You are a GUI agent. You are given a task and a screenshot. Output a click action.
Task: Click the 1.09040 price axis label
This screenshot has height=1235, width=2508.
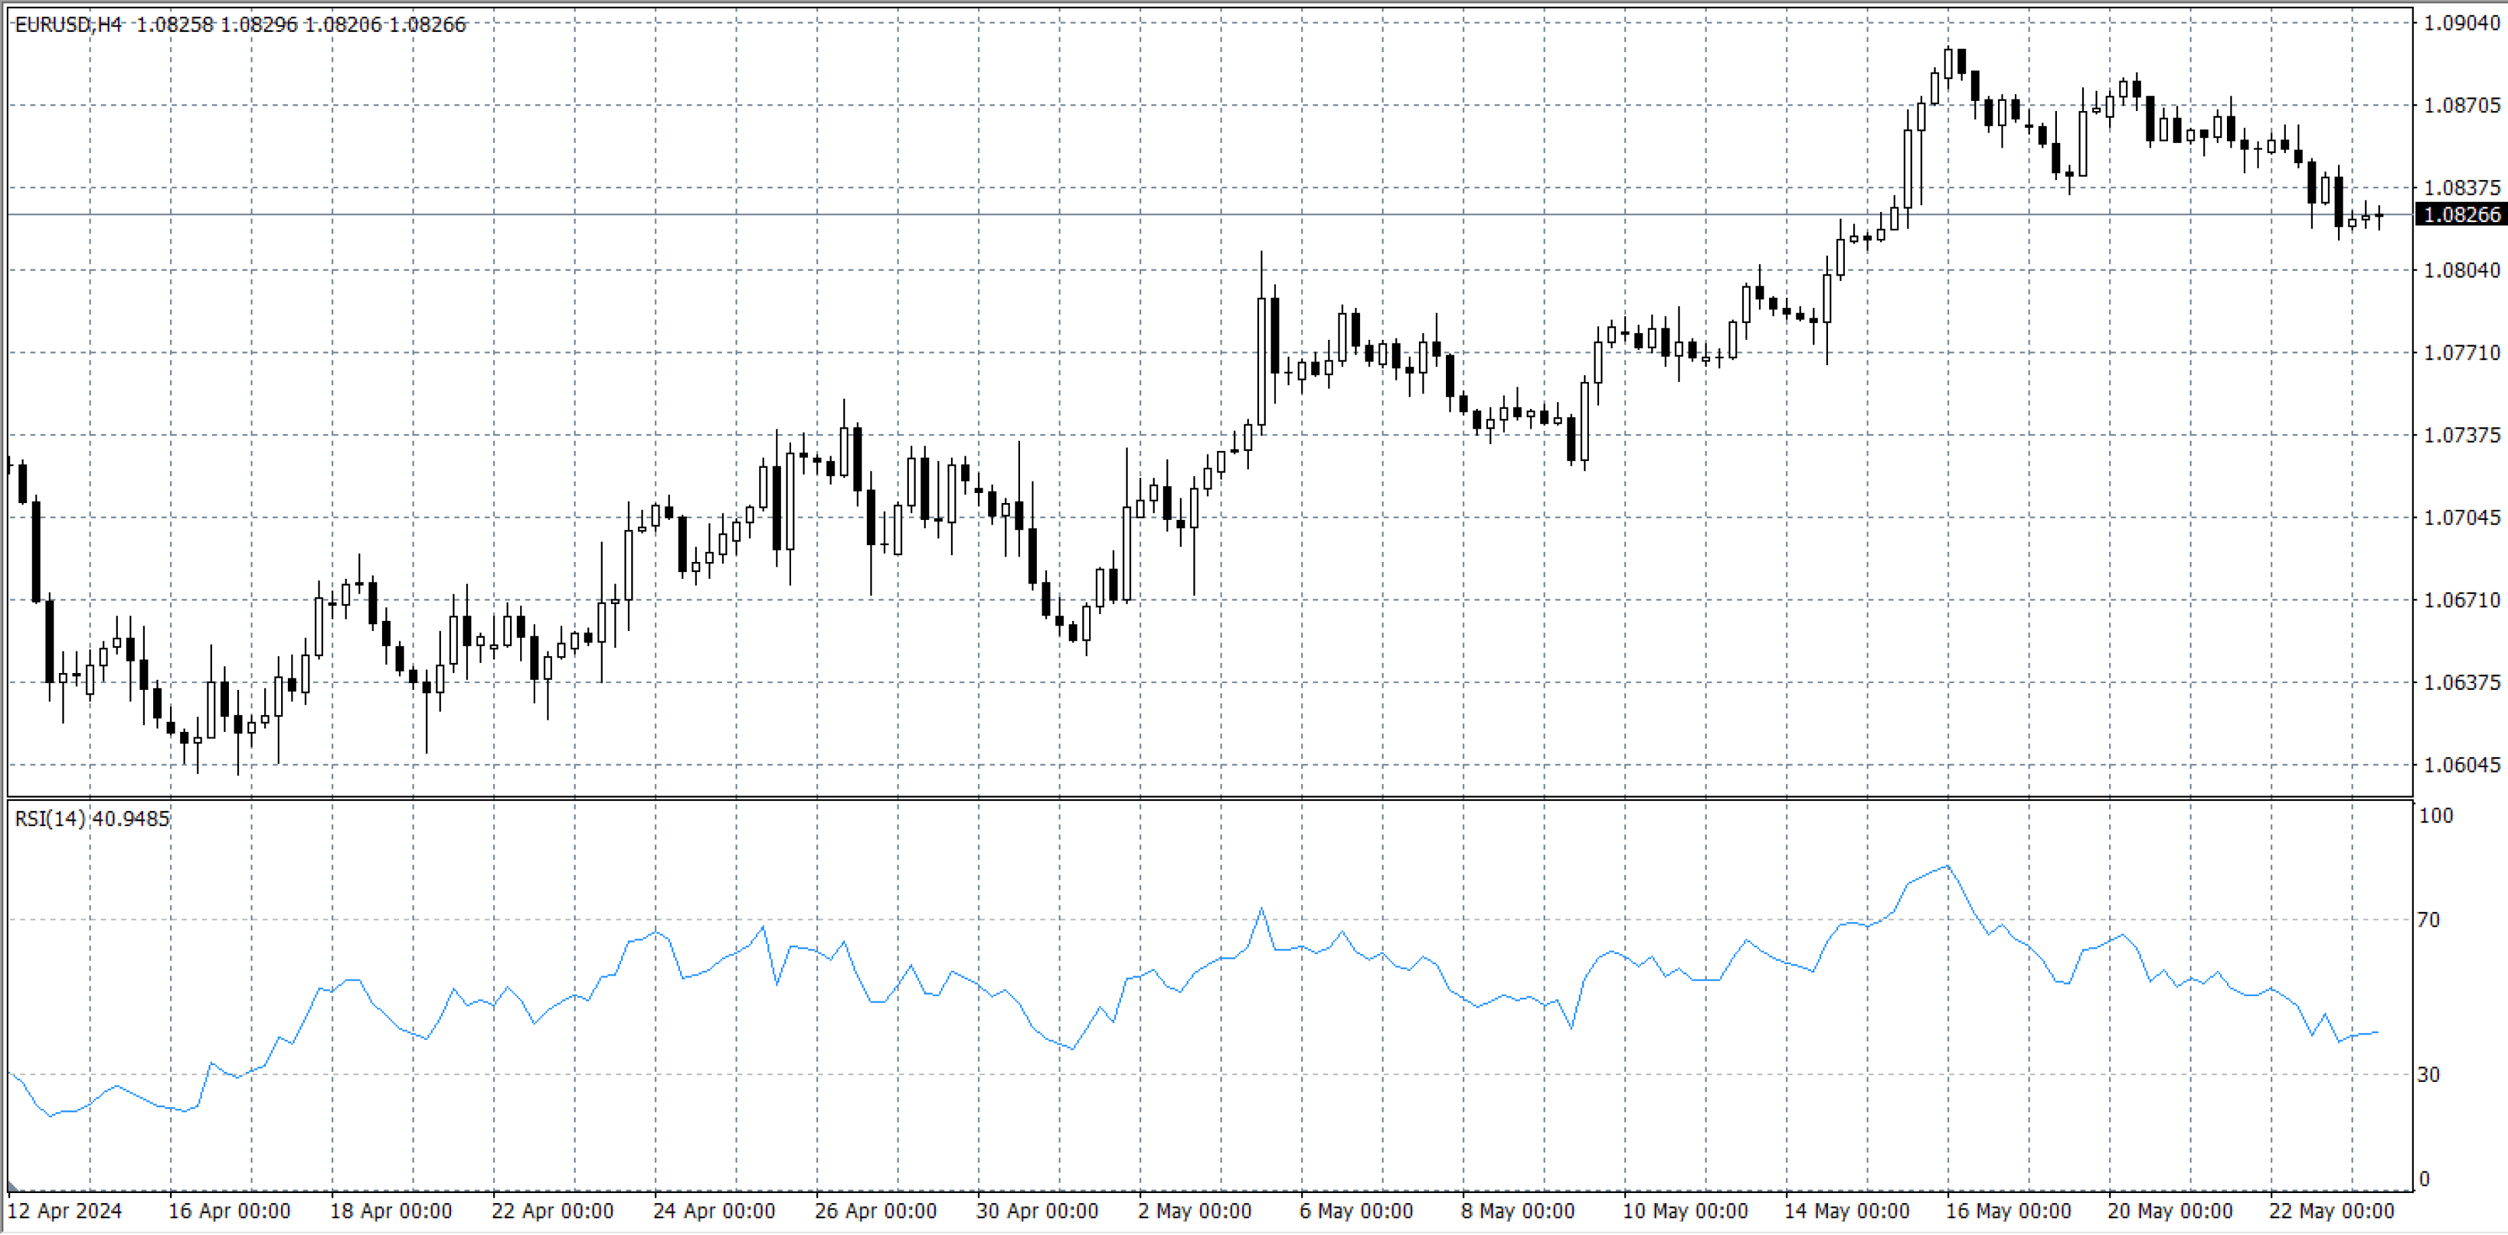click(2461, 23)
